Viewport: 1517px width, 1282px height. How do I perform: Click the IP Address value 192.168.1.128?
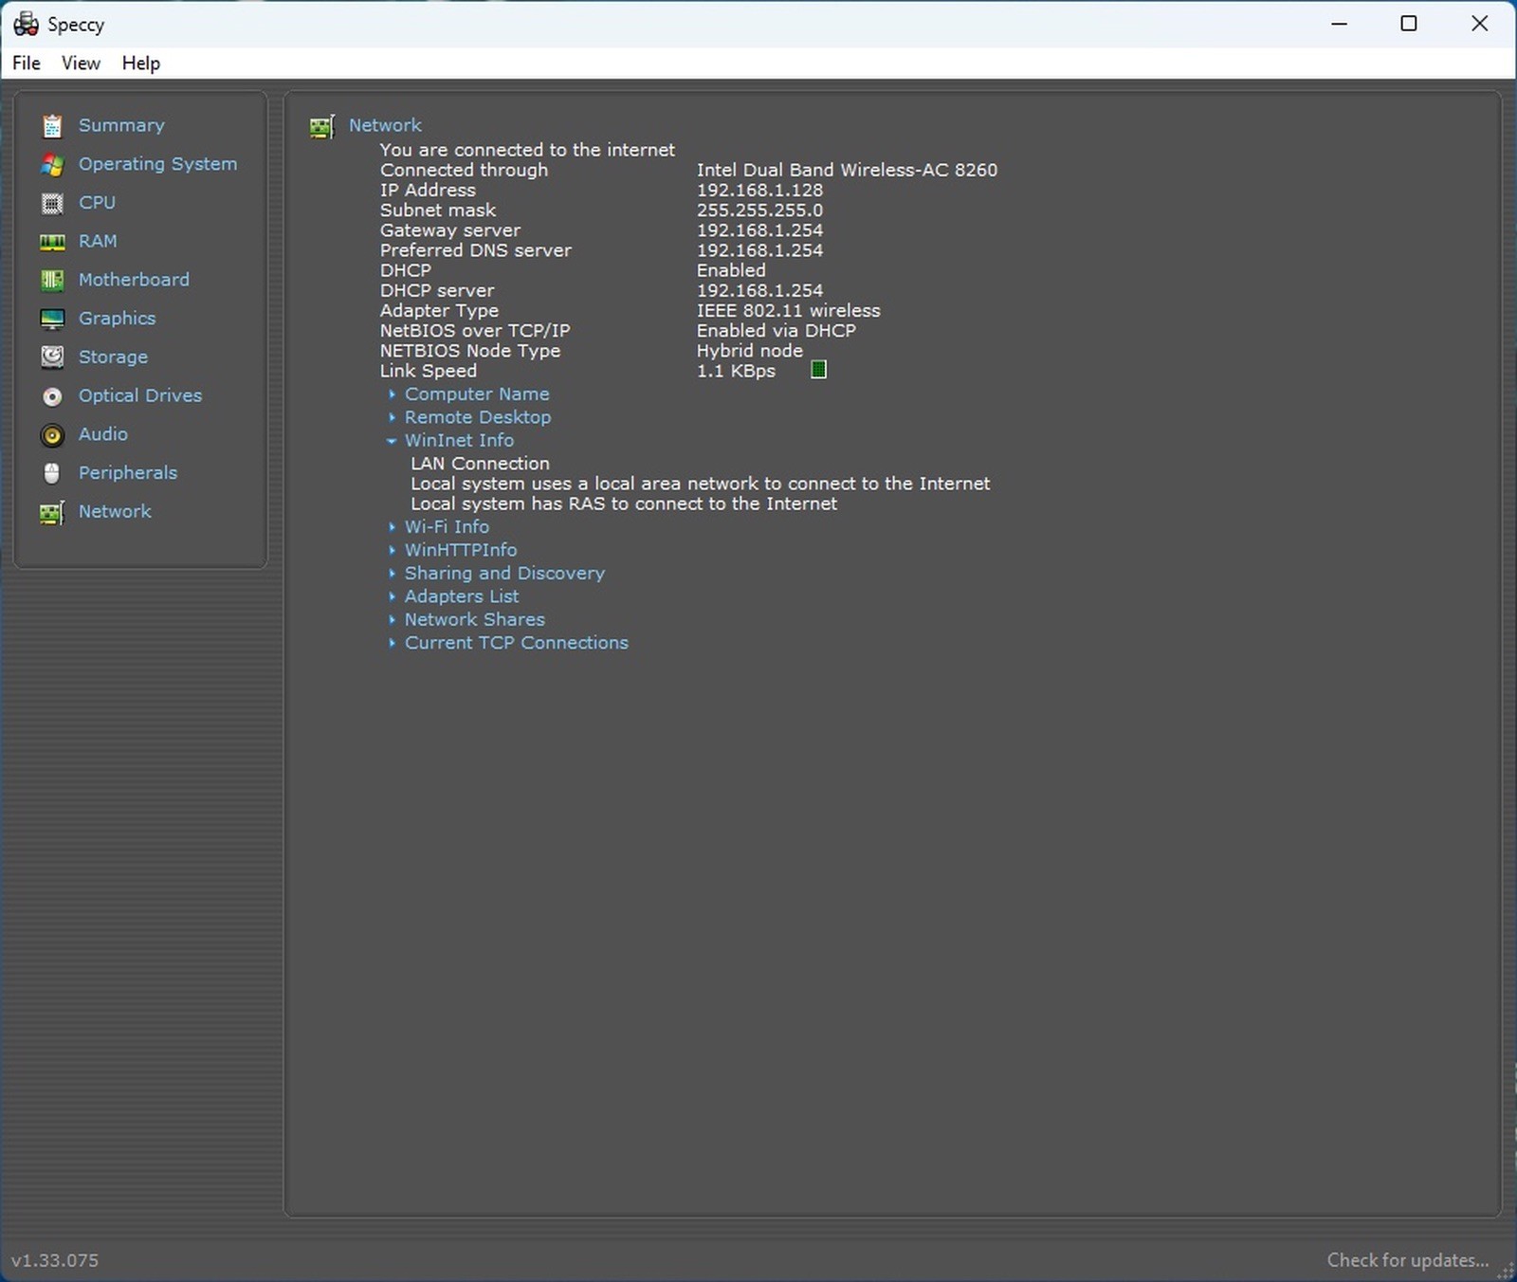pyautogui.click(x=759, y=190)
